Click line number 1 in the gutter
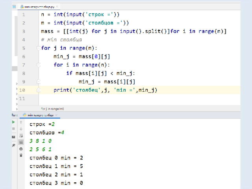Image resolution: width=252 pixels, height=189 pixels. click(x=24, y=15)
